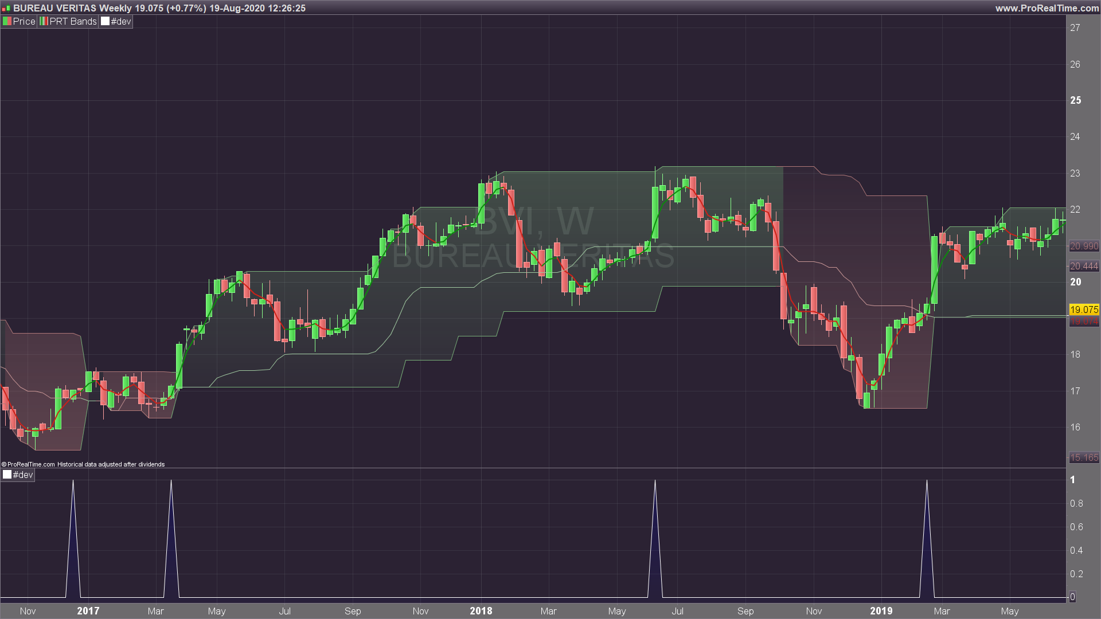Open the www.ProRealTime.com link
The height and width of the screenshot is (619, 1101).
pyautogui.click(x=1047, y=8)
